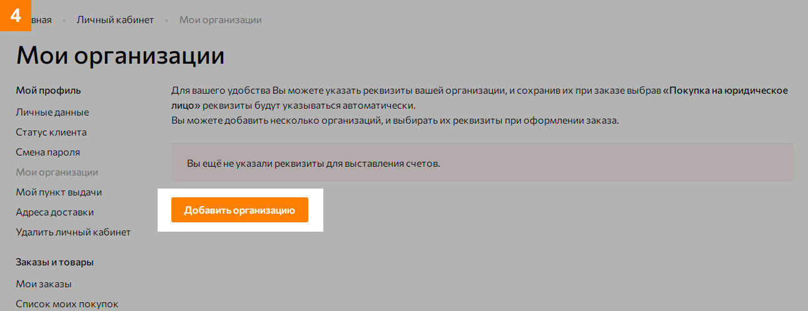Select Статус клиента sidebar item
808x311 pixels.
tap(51, 132)
